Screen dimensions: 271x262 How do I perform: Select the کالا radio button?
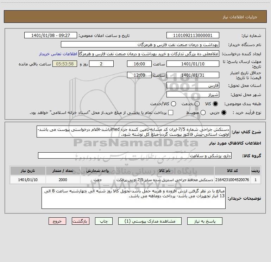pos(215,104)
